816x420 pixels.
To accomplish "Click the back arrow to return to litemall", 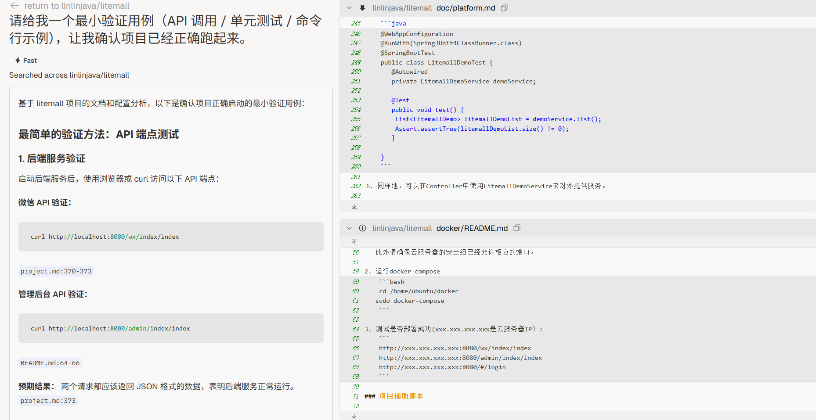I will [x=14, y=6].
